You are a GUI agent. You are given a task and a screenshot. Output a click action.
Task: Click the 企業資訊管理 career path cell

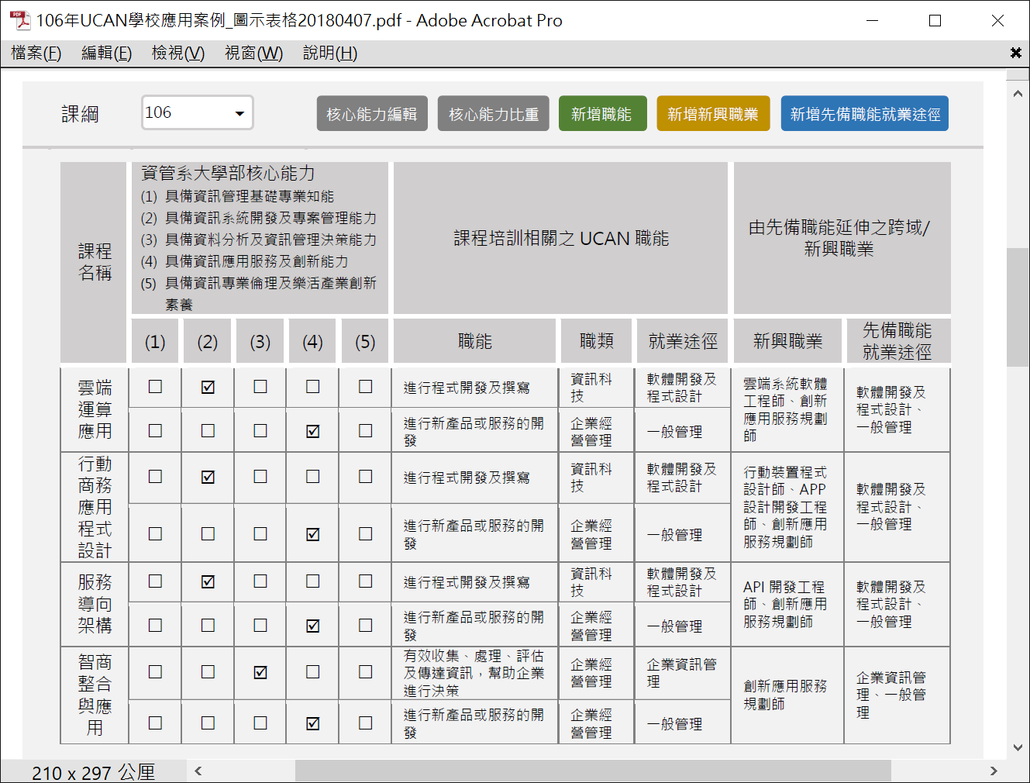(682, 673)
